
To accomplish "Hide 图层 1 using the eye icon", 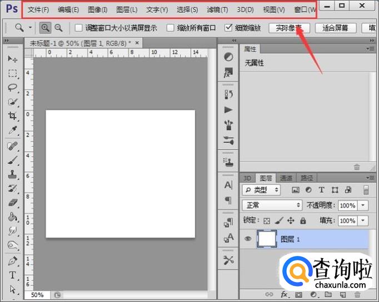I will pyautogui.click(x=248, y=239).
